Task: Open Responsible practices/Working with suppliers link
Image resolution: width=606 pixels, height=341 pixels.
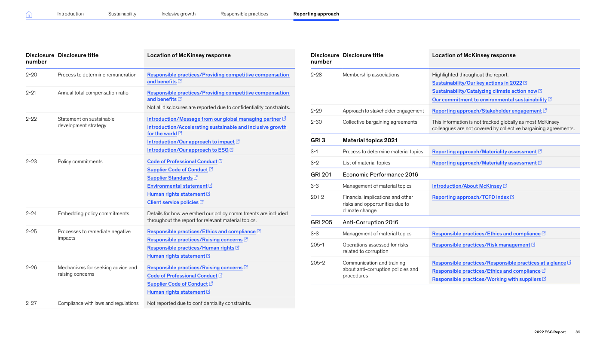Action: (486, 279)
